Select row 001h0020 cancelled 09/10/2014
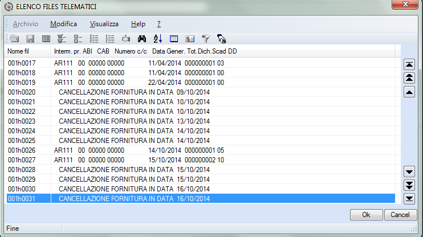Image resolution: width=423 pixels, height=237 pixels. pos(201,92)
